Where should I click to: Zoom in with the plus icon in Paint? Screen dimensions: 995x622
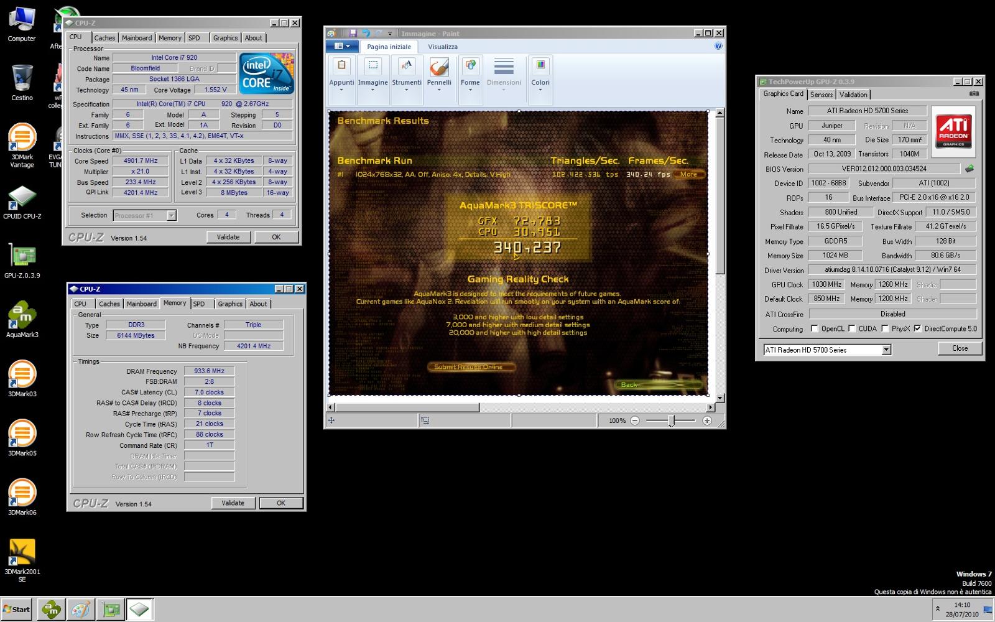coord(707,421)
